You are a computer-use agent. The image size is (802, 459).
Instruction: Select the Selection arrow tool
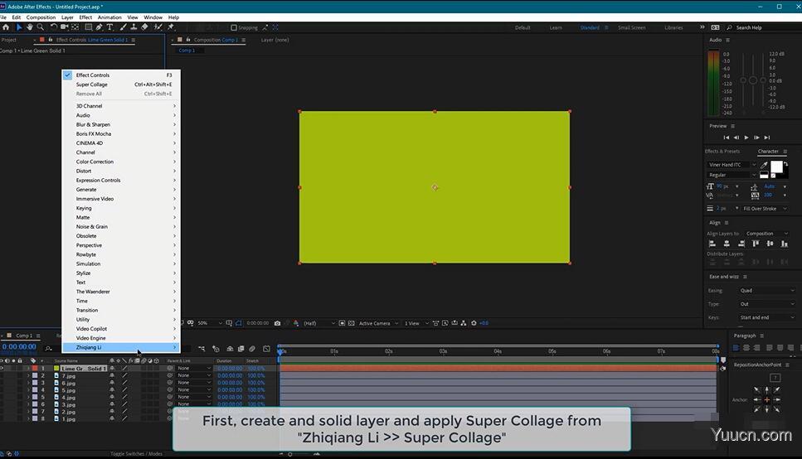tap(19, 27)
